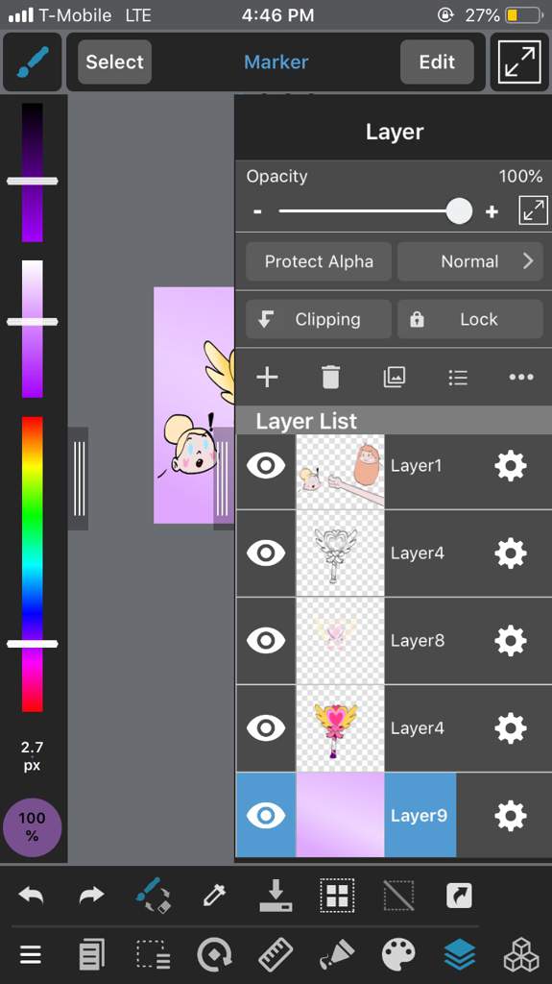Tap the rainbow hue color bar

click(x=33, y=563)
